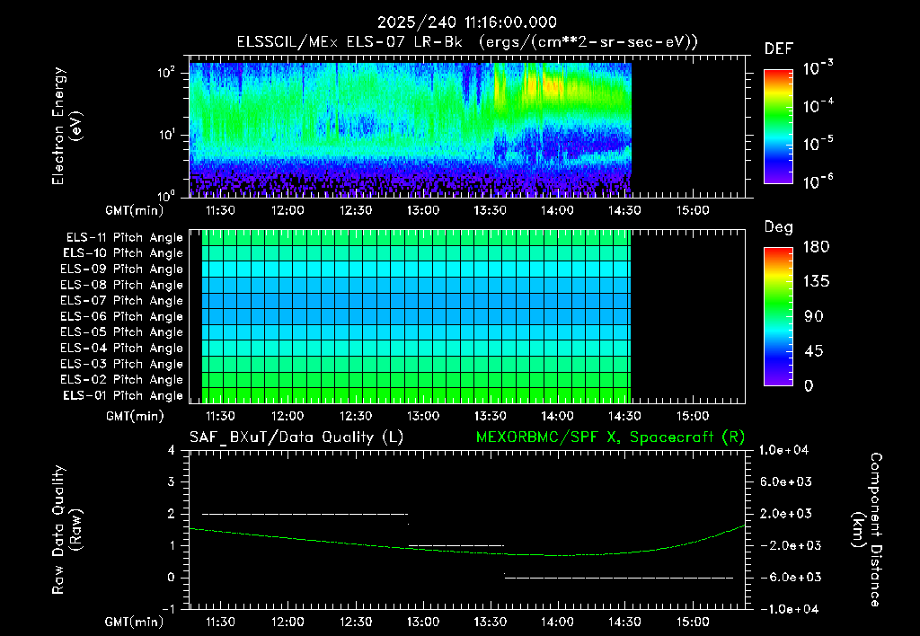The width and height of the screenshot is (920, 636).
Task: Click the 'Electron Energy (eV)' axis label
Action: pyautogui.click(x=66, y=126)
